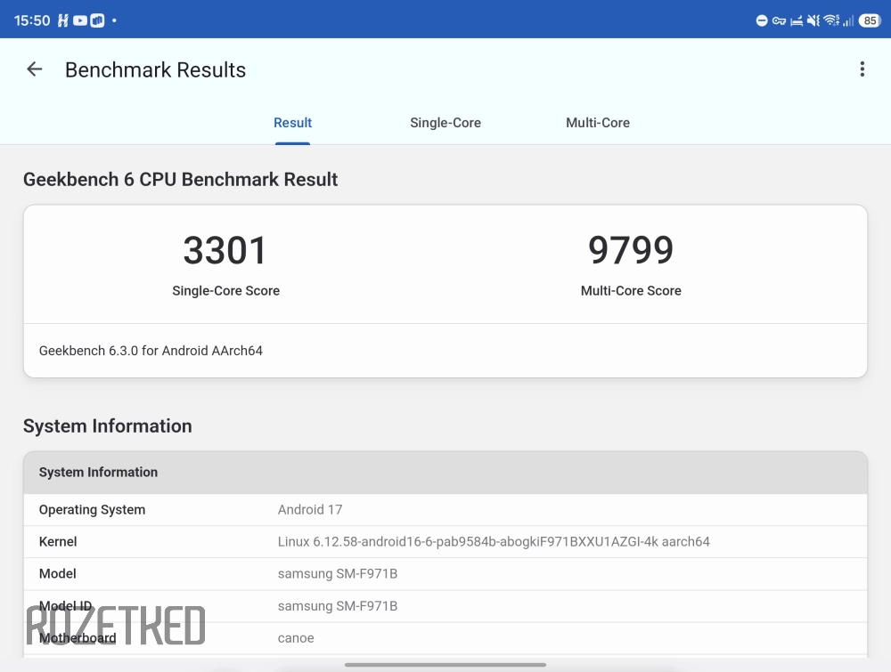Tap the sleep mode bed icon
891x672 pixels.
pos(797,21)
